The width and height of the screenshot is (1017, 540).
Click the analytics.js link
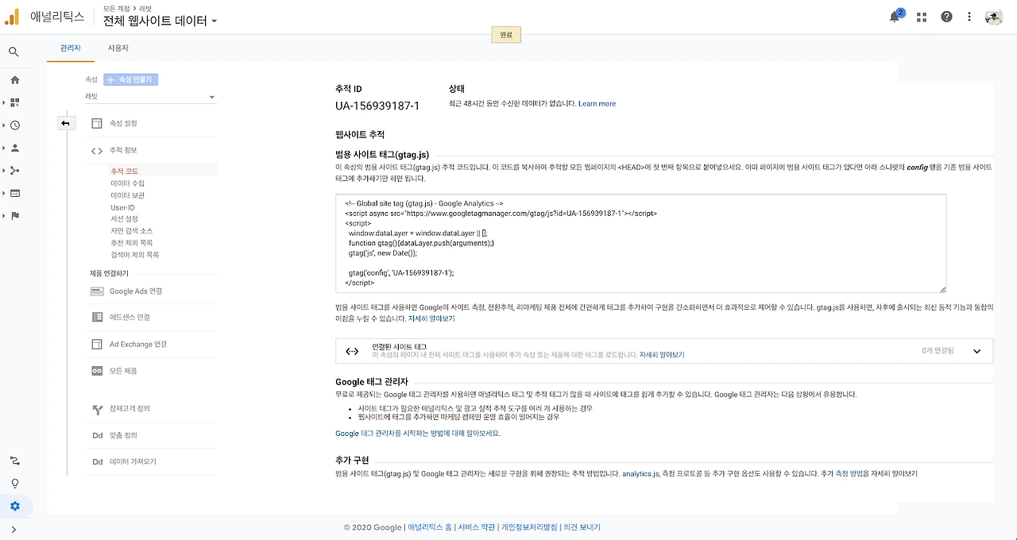pyautogui.click(x=640, y=474)
